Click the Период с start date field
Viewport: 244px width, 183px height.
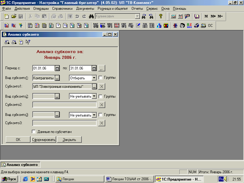[x=44, y=68]
